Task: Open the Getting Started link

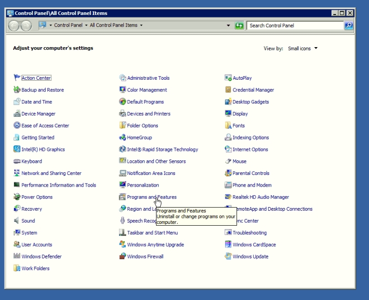Action: [x=38, y=137]
